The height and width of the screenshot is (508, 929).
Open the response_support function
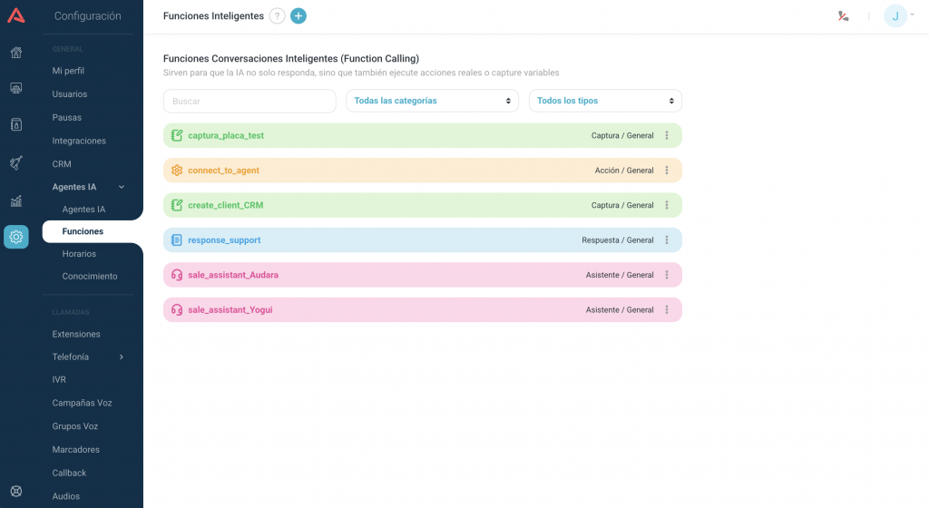tap(224, 240)
